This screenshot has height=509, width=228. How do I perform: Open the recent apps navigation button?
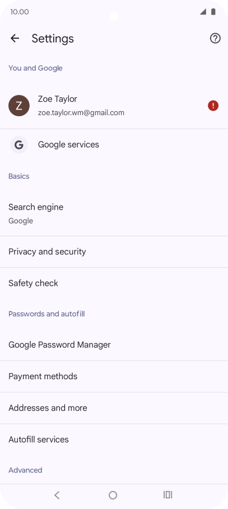tap(167, 495)
